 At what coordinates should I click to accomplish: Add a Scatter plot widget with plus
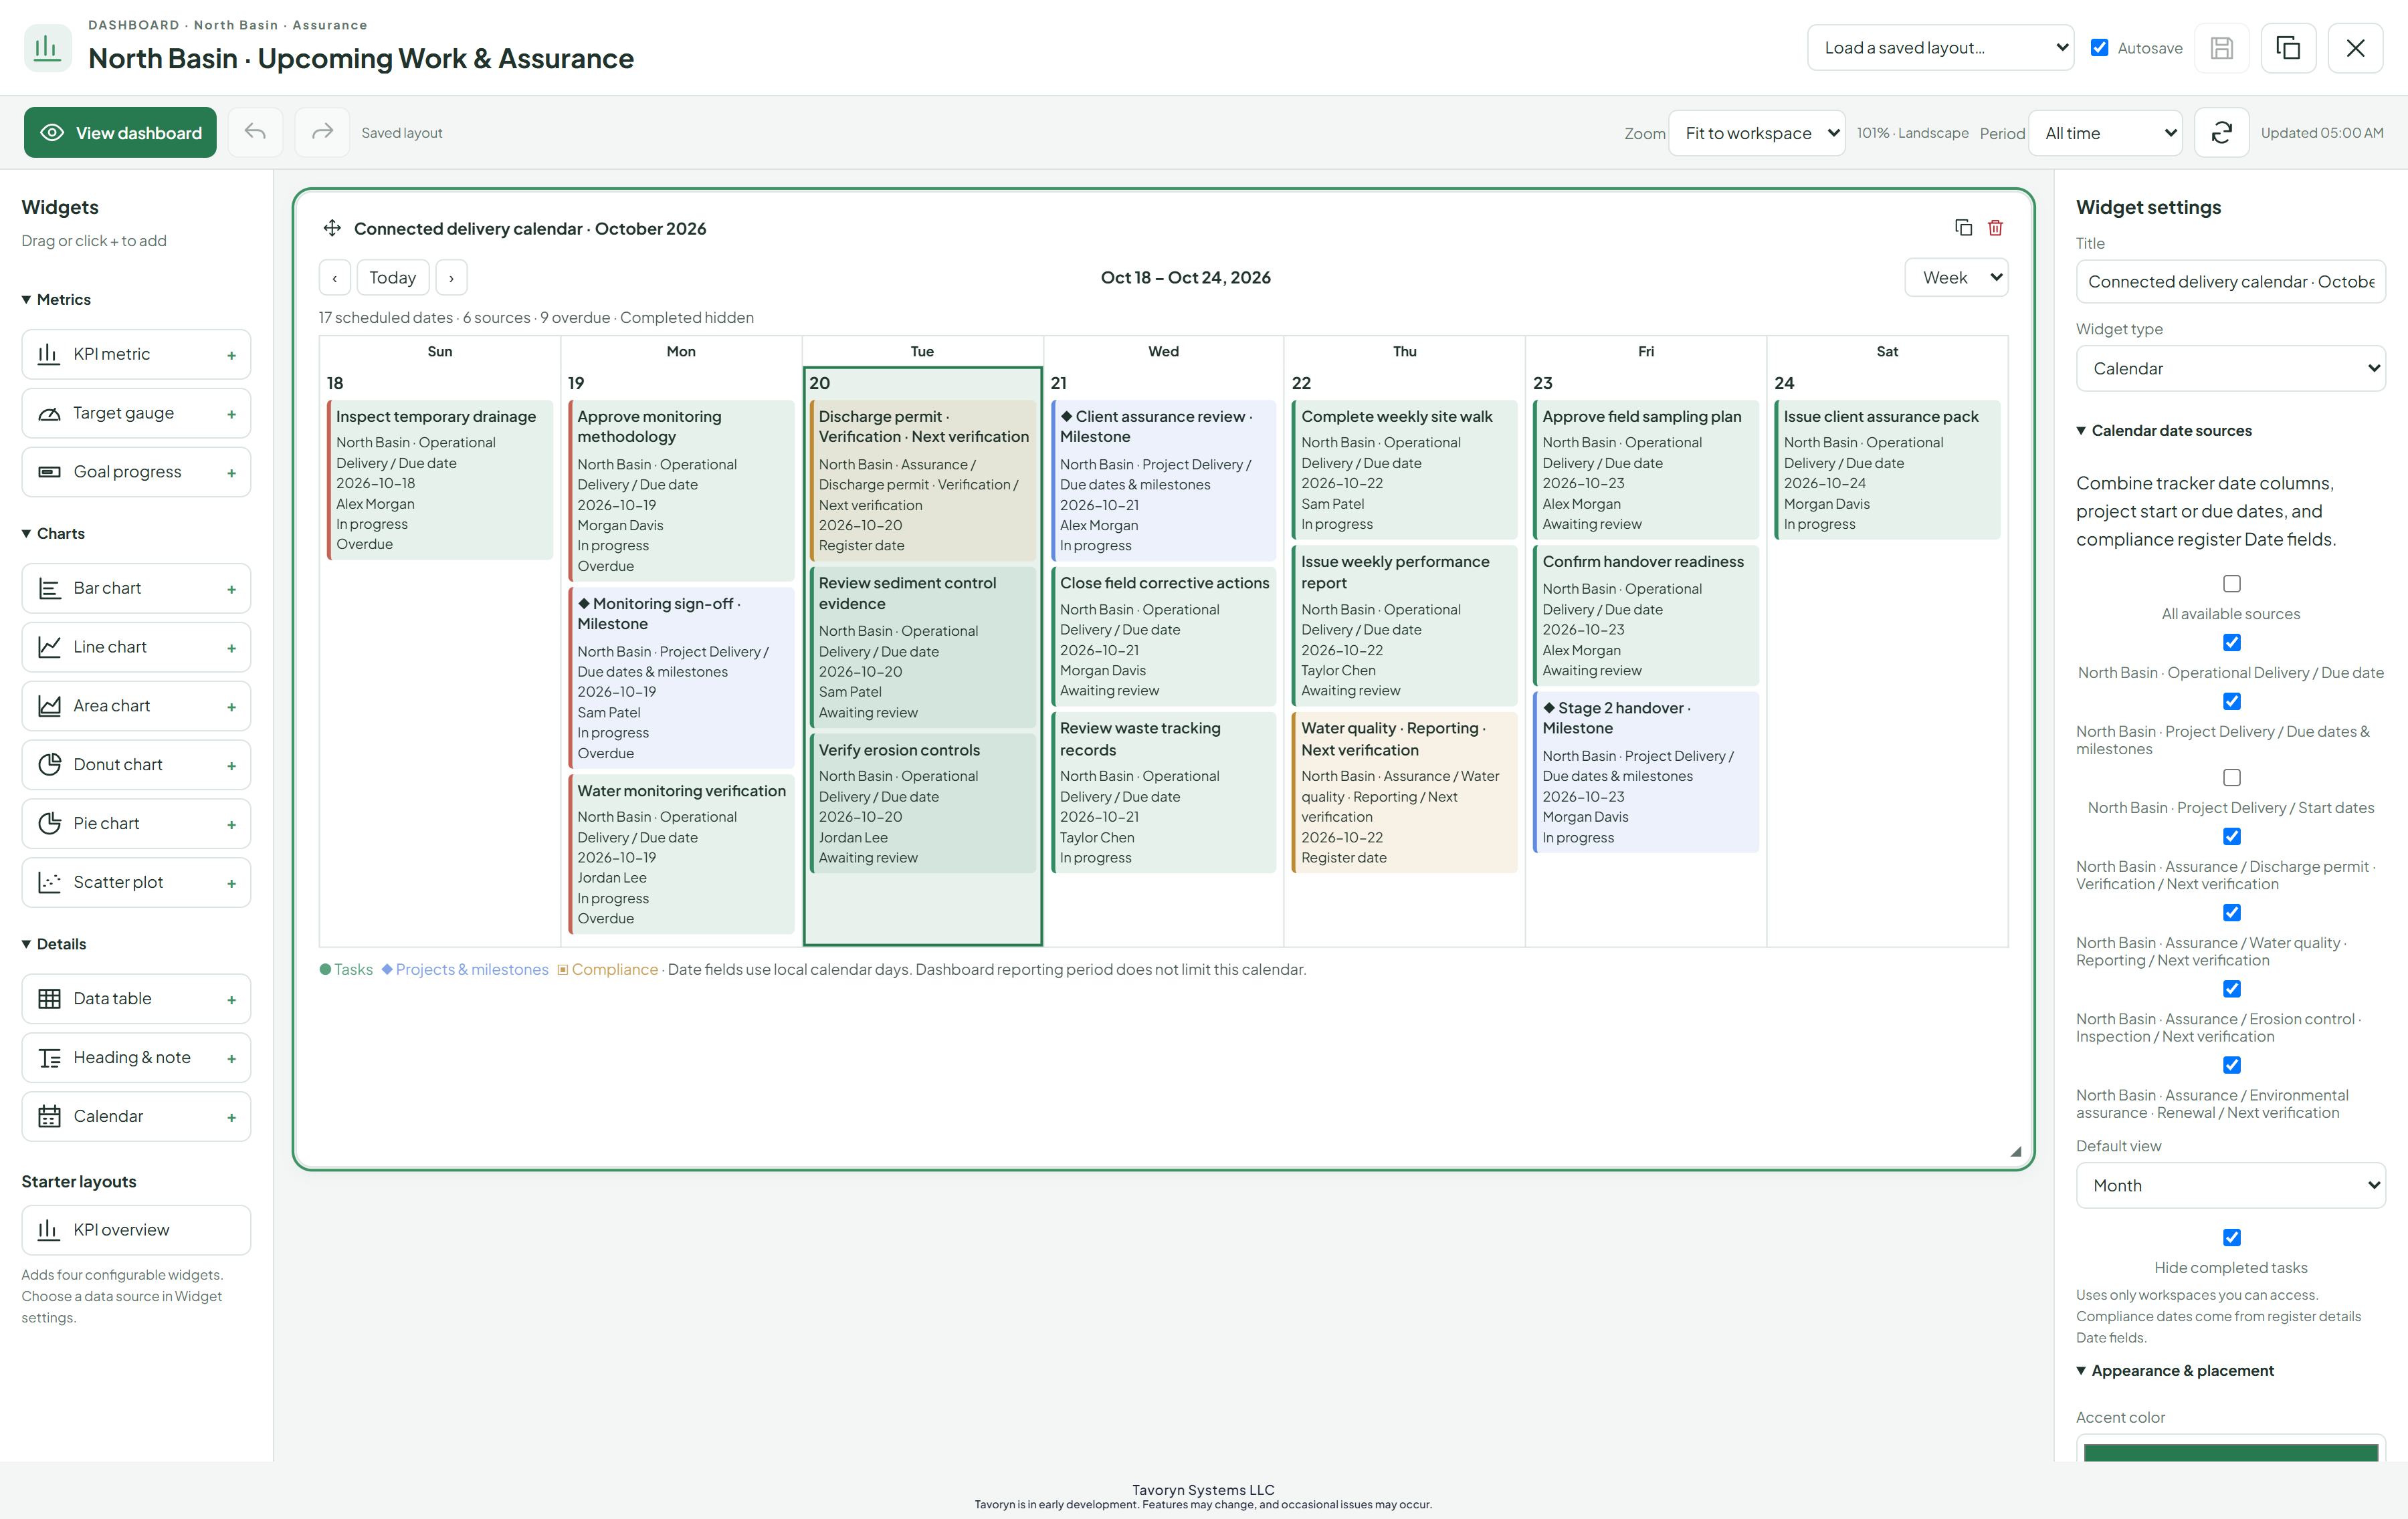click(231, 883)
